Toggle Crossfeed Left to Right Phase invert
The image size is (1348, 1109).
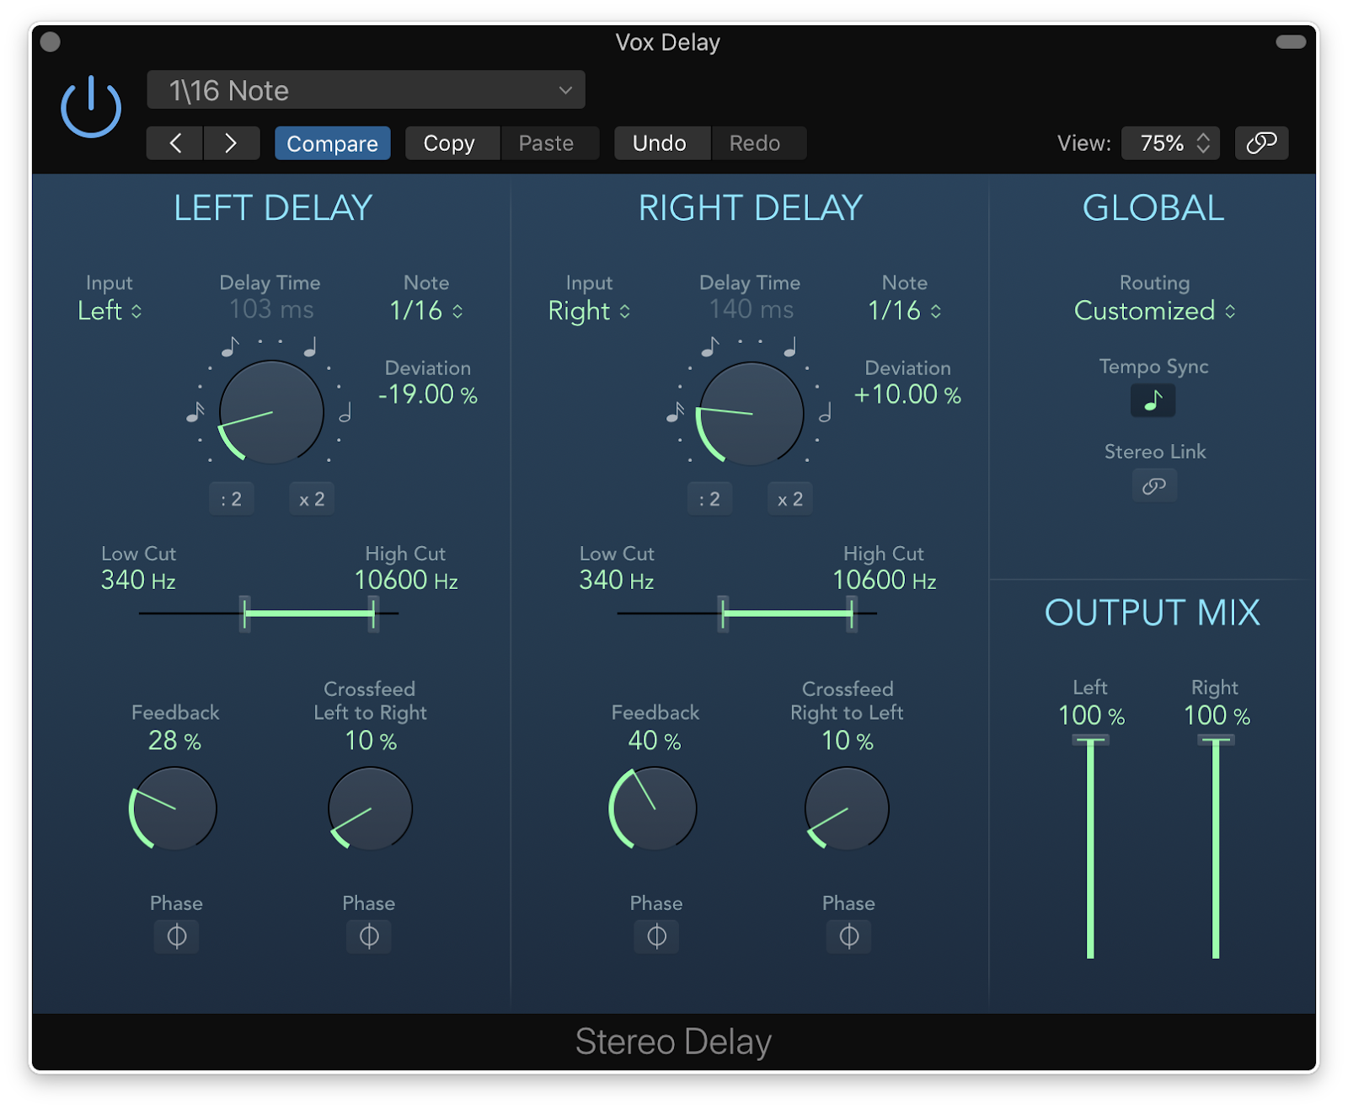[369, 936]
